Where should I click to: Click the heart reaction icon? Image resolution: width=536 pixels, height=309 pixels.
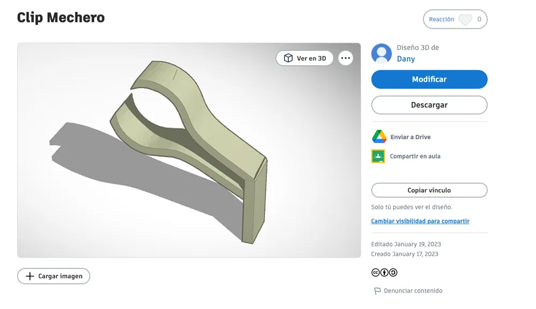465,19
